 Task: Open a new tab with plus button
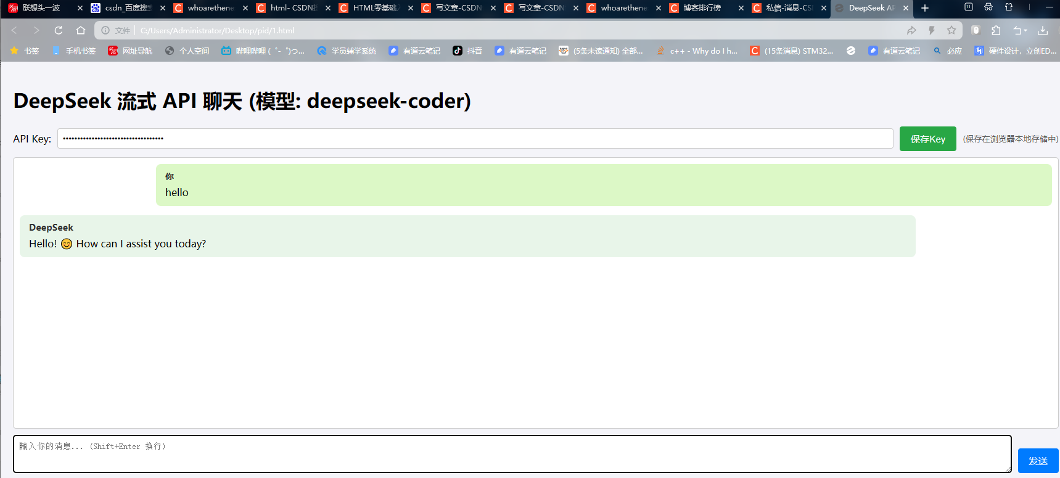coord(925,8)
